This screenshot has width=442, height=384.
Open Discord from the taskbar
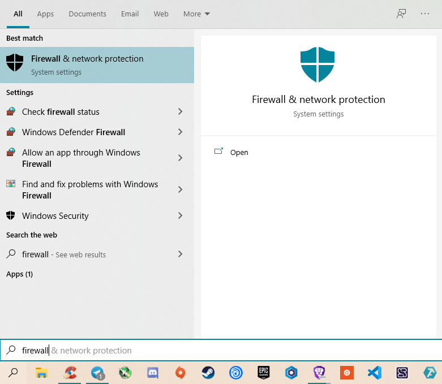[153, 373]
